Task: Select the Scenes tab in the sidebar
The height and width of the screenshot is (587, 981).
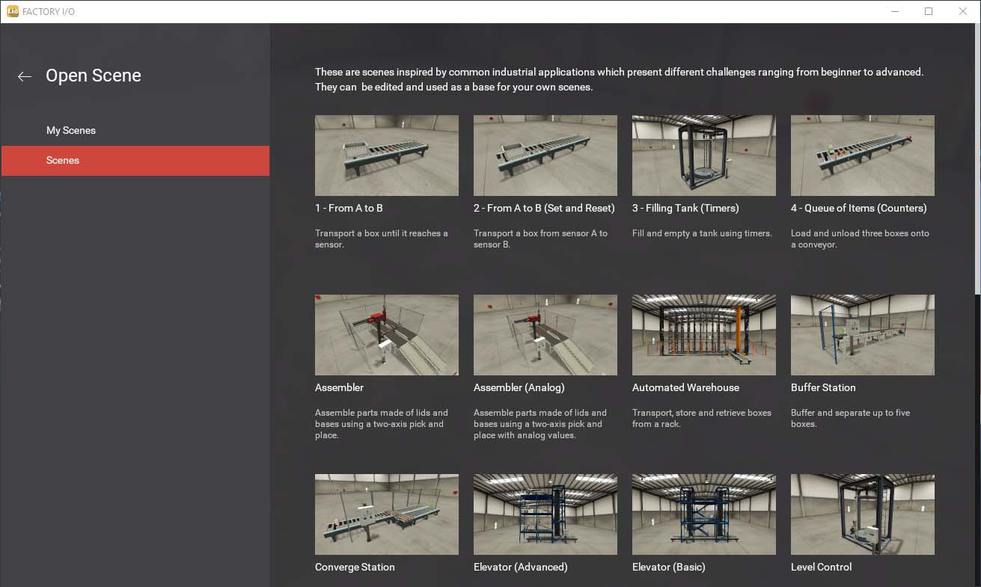Action: click(135, 160)
